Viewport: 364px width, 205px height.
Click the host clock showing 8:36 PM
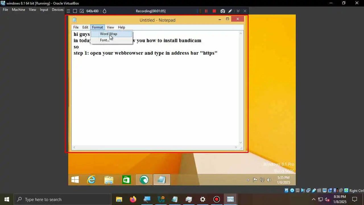click(x=340, y=199)
